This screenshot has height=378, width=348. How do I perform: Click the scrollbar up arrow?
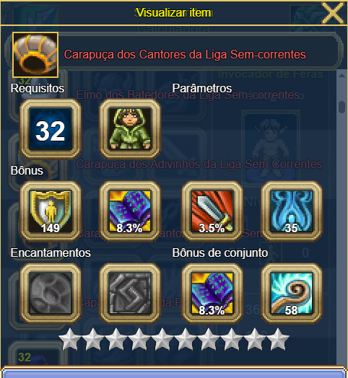click(x=342, y=76)
